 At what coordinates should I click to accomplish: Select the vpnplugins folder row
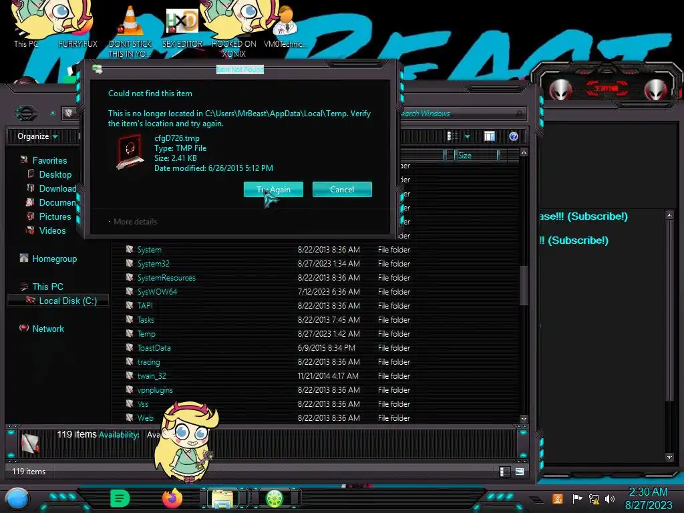pos(315,389)
